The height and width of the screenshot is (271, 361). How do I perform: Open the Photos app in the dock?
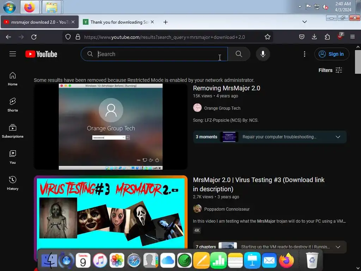tap(117, 261)
